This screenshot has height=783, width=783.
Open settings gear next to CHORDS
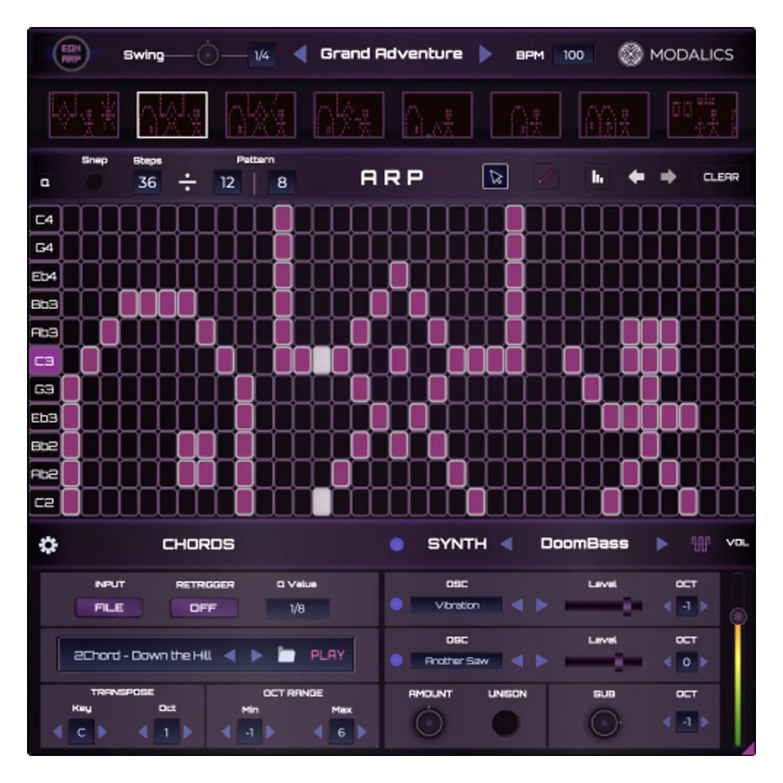coord(48,545)
